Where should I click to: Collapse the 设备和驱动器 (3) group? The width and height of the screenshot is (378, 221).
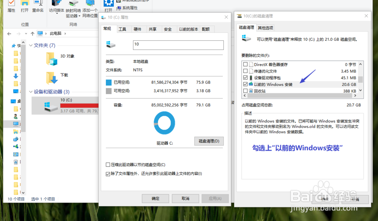[31, 91]
